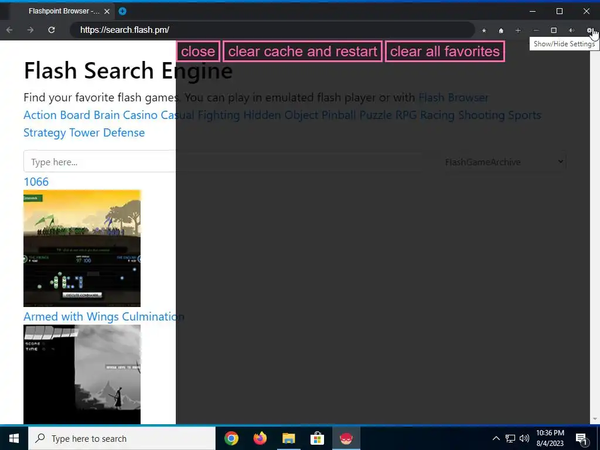Mute sound with the speaker toolbar icon
600x450 pixels.
[x=571, y=30]
